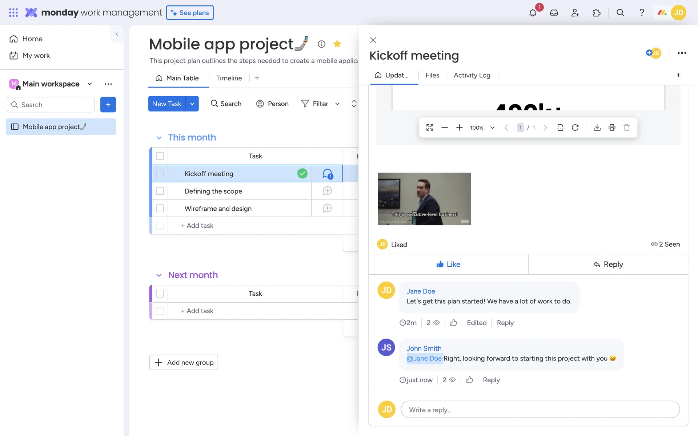Open the New Task dropdown arrow

click(192, 104)
